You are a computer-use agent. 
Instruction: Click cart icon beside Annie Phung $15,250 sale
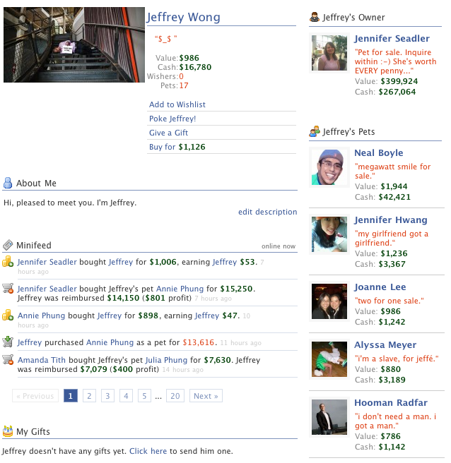[x=8, y=288]
